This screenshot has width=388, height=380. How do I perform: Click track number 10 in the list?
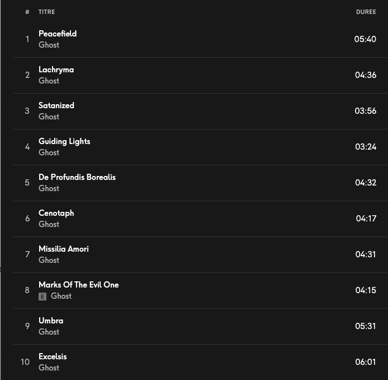(x=25, y=362)
